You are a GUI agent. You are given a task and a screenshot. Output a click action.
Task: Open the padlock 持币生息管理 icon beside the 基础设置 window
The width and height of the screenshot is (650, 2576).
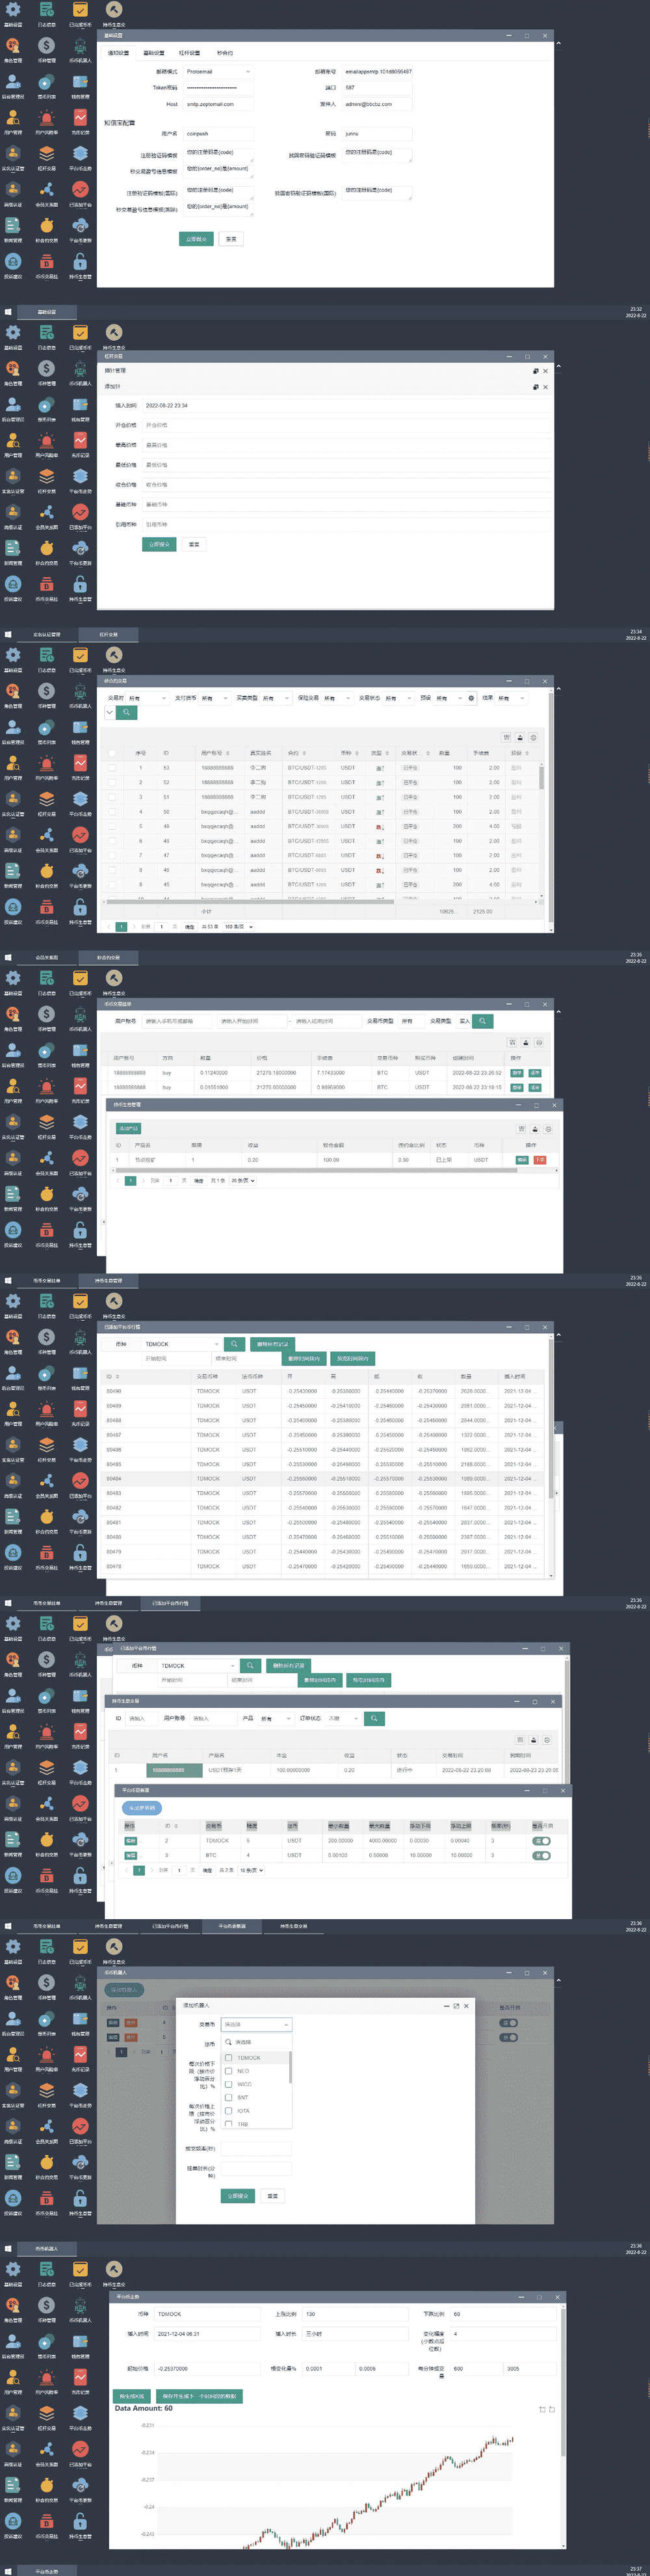click(x=80, y=262)
